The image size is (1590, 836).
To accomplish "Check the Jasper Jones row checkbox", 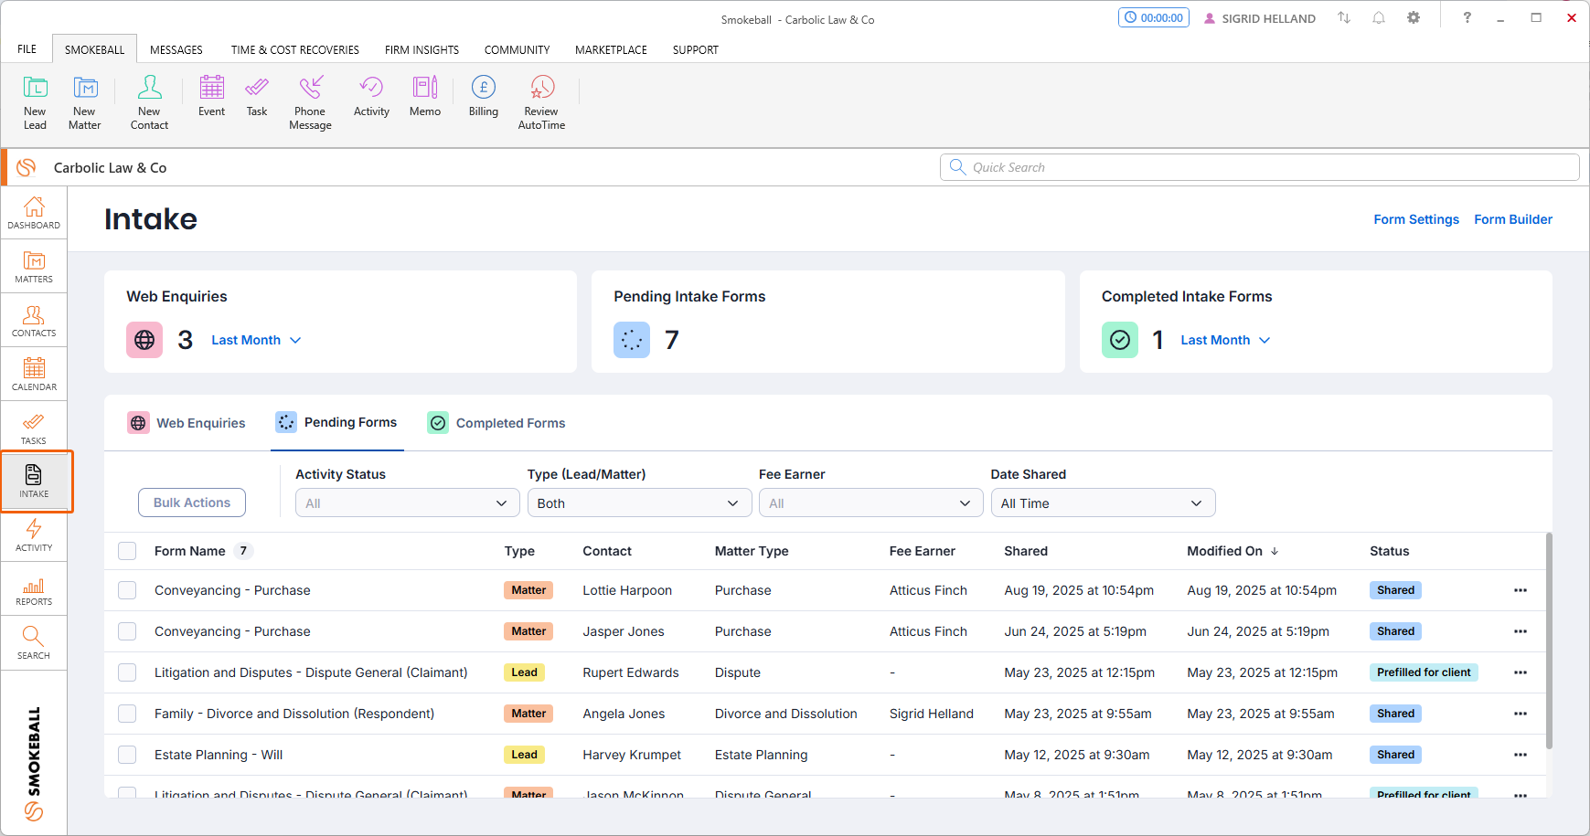I will 127,631.
